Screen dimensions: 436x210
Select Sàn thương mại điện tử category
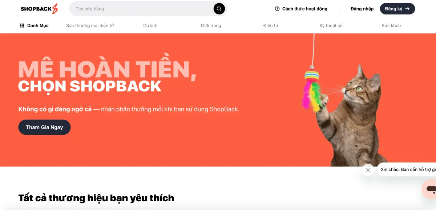[x=90, y=26]
